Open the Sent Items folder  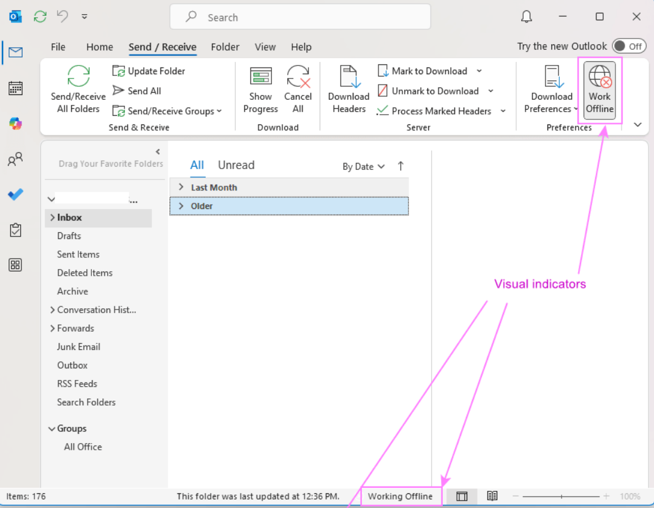[x=78, y=254]
